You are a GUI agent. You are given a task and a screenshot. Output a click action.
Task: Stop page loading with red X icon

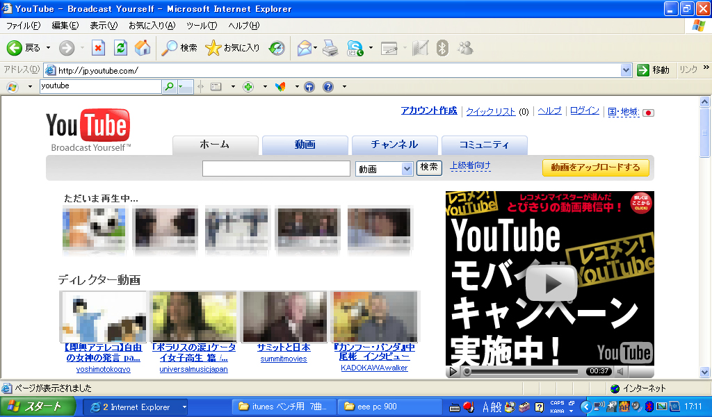click(x=98, y=48)
